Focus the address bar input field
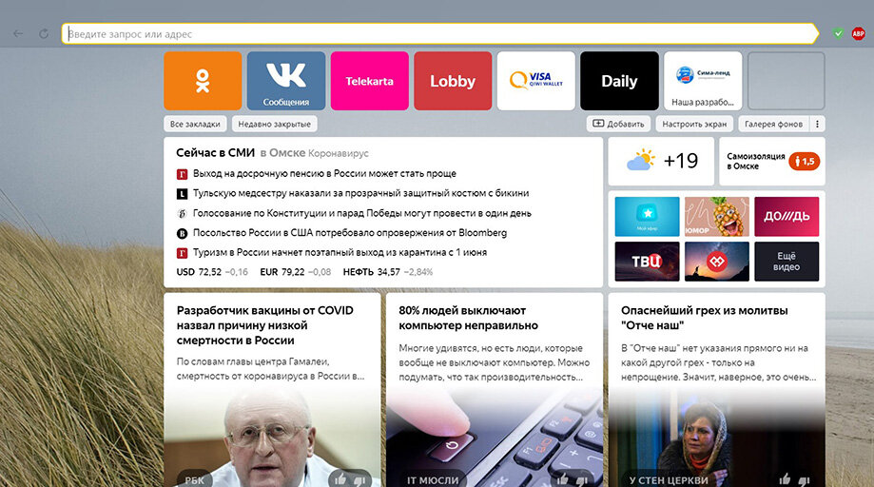874x487 pixels. pyautogui.click(x=440, y=34)
